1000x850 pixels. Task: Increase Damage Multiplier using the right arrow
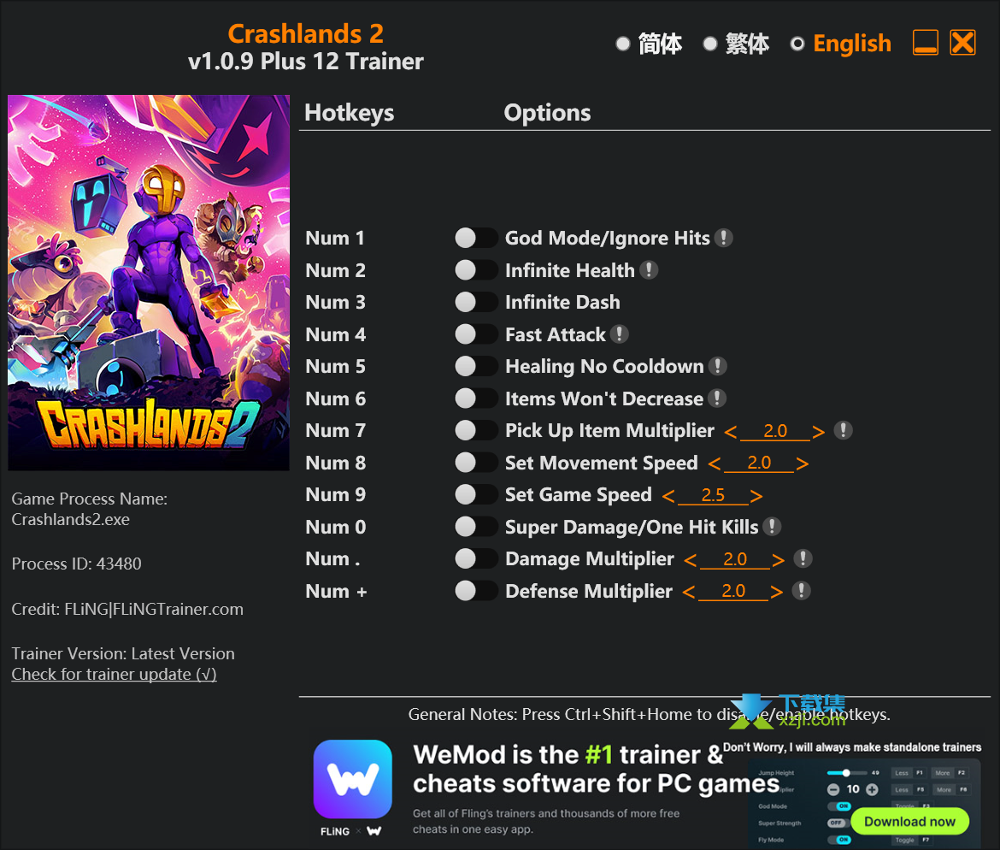[x=778, y=560]
